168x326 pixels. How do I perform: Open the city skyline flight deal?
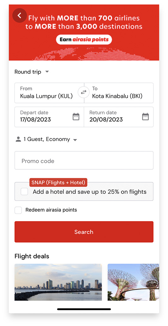coord(58,282)
